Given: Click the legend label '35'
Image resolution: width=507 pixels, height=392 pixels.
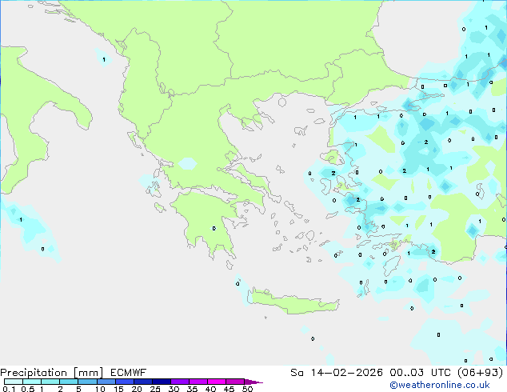Looking at the screenshot, I should tap(192, 389).
